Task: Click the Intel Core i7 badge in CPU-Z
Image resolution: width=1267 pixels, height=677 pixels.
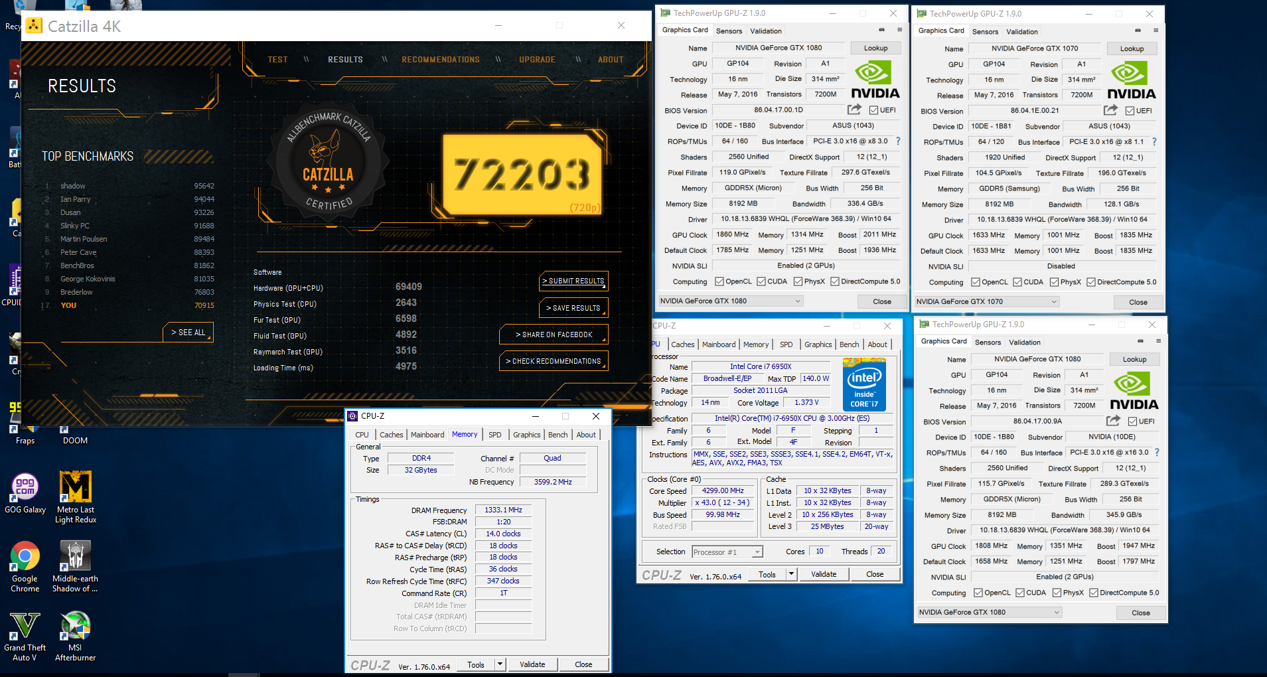Action: pos(864,384)
